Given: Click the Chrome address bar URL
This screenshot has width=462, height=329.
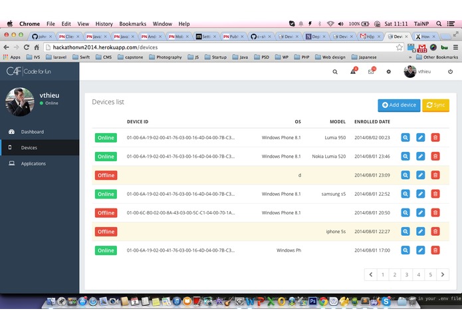Looking at the screenshot, I should 105,47.
